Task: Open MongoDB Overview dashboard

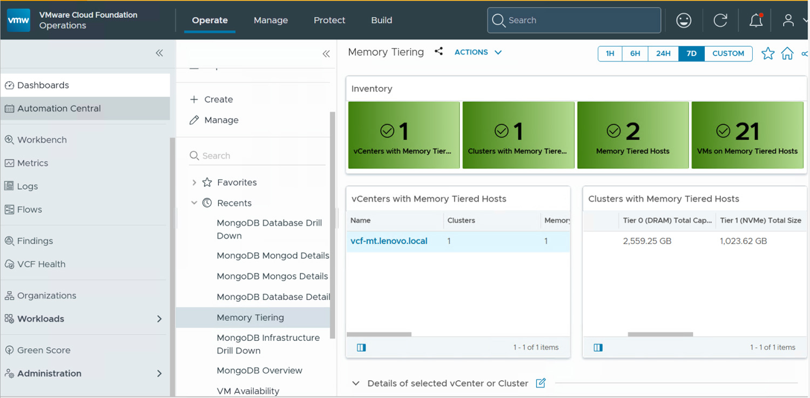Action: [x=259, y=370]
